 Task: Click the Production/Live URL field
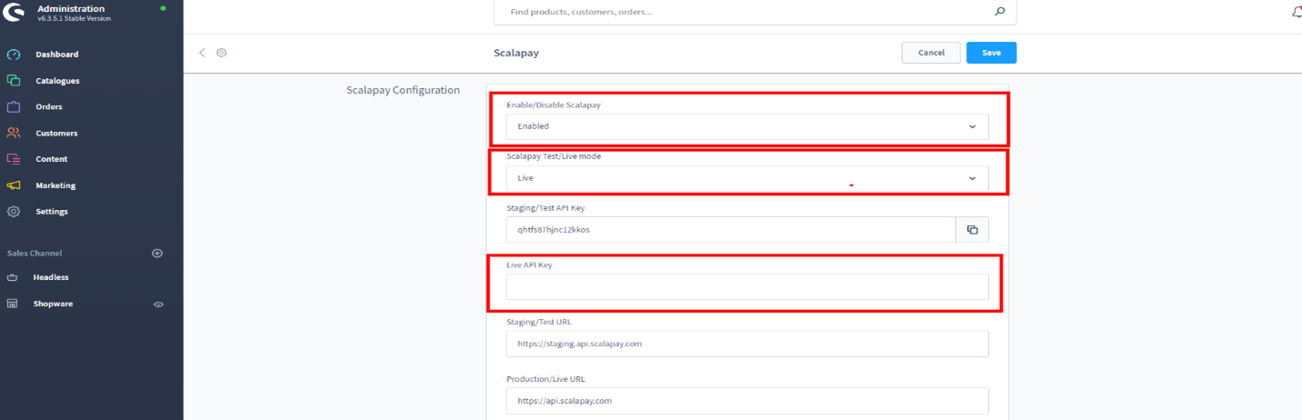[748, 401]
